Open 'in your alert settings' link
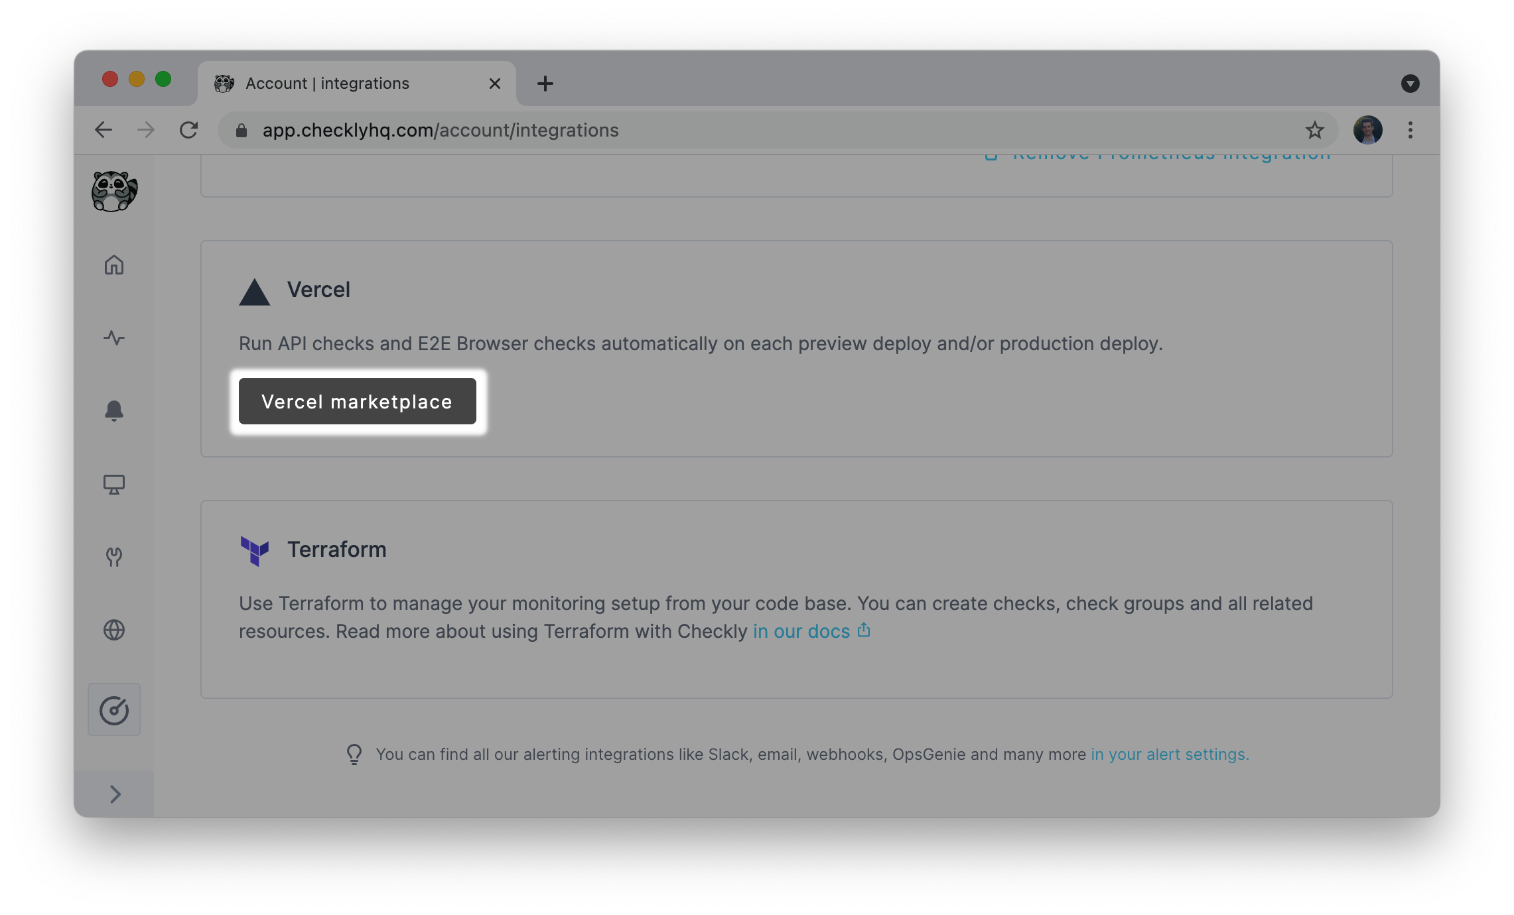1514x915 pixels. tap(1170, 755)
